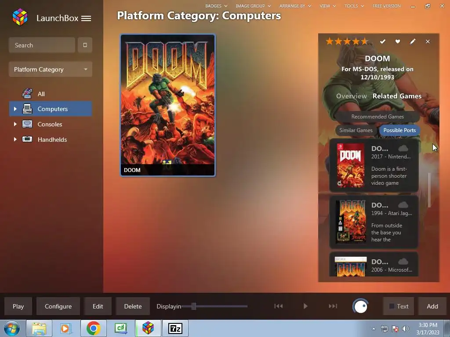Open the ARRANGE BY dropdown menu
Screen dimensions: 450x337
pos(295,6)
